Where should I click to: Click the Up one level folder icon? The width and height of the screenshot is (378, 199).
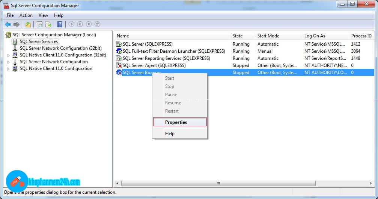click(28, 24)
